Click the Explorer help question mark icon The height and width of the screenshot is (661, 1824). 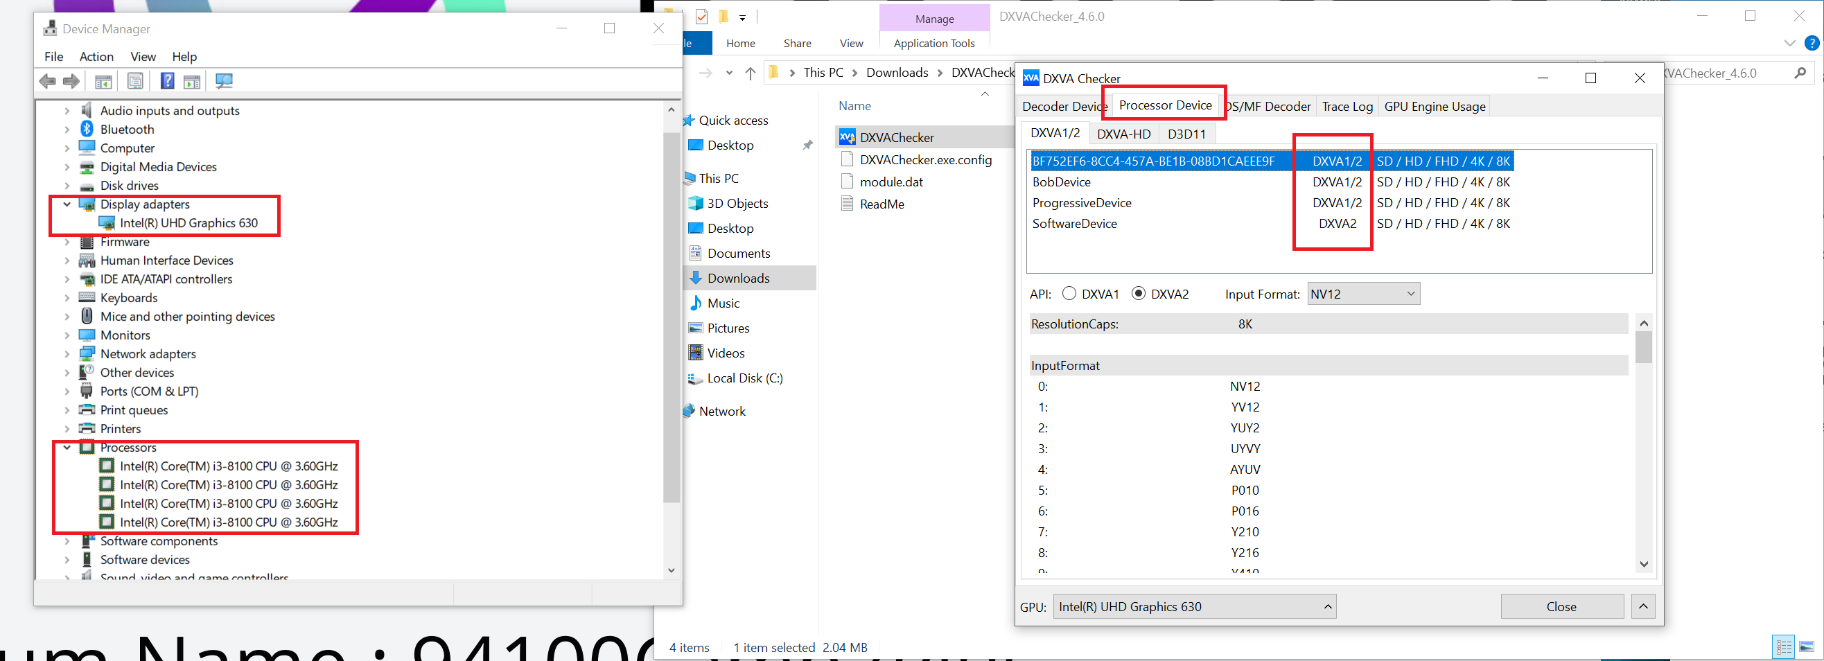(1812, 43)
